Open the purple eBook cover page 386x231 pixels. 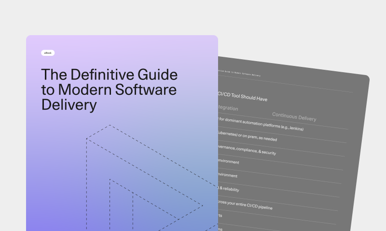[122, 133]
